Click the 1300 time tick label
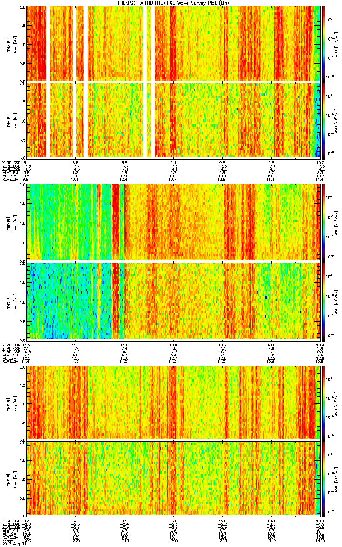 [x=173, y=541]
